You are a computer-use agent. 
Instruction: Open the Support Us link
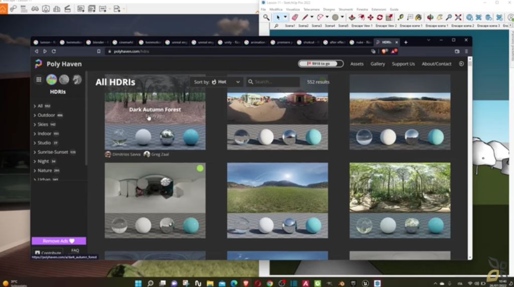click(403, 64)
